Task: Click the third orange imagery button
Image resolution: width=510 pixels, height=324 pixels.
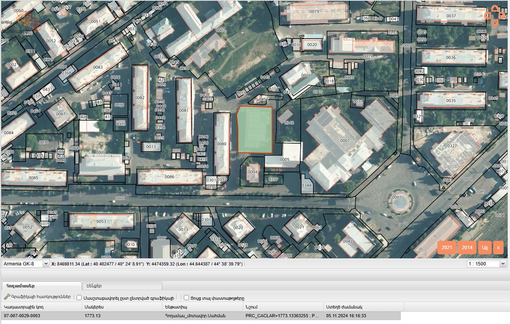Action: tap(484, 247)
